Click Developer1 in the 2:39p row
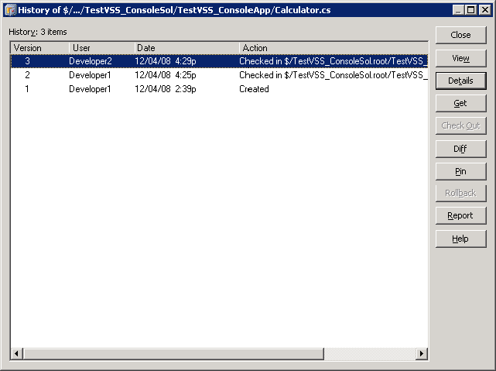 pyautogui.click(x=91, y=89)
